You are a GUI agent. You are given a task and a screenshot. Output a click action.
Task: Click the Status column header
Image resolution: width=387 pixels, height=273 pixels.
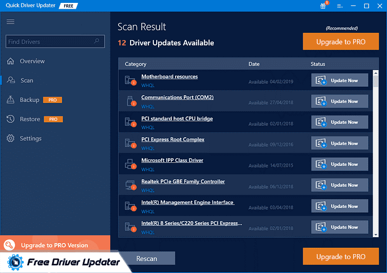click(318, 64)
